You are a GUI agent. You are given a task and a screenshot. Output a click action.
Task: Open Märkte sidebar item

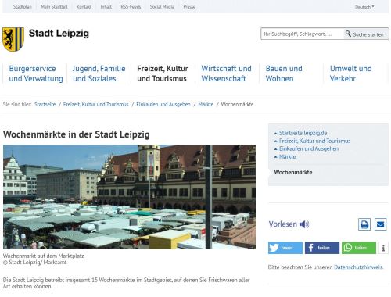coord(287,156)
